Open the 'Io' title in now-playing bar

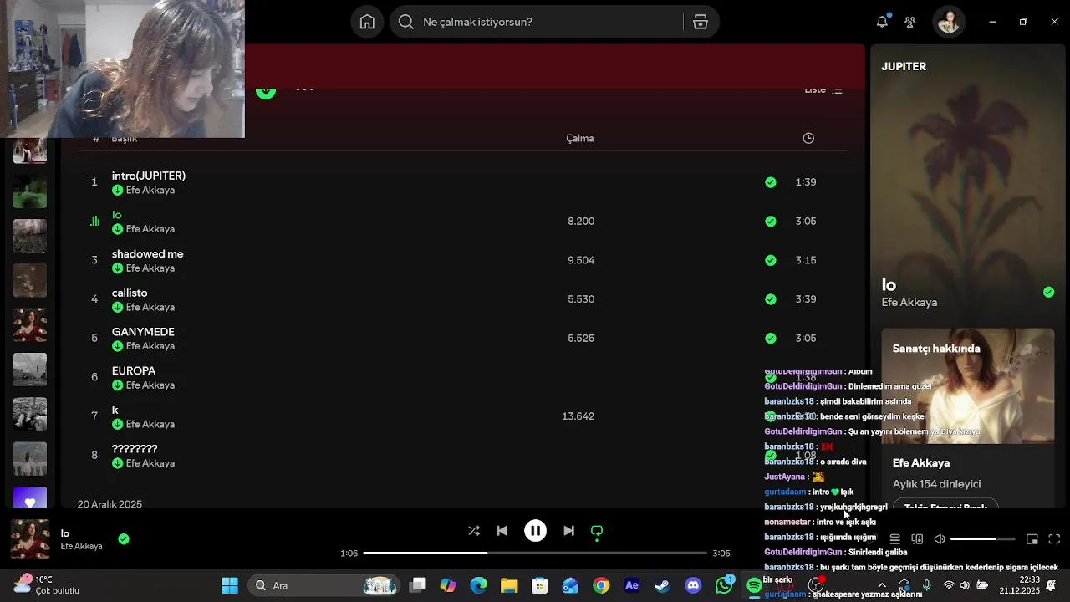pos(65,533)
